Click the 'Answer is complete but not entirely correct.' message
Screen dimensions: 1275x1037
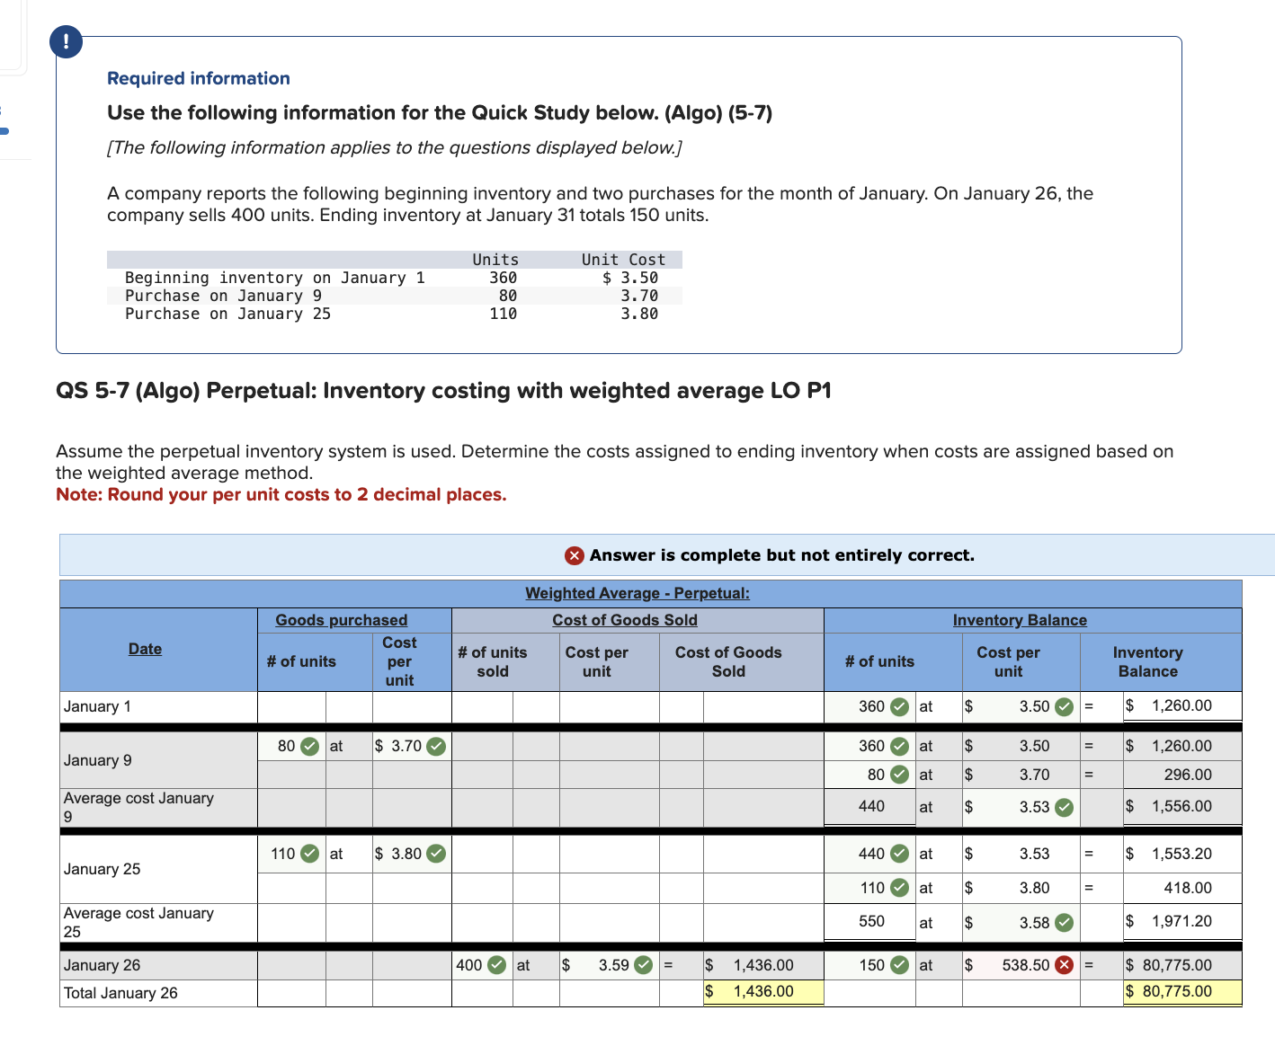click(782, 555)
